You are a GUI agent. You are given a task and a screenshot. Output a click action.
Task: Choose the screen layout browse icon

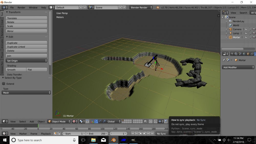coord(52,7)
